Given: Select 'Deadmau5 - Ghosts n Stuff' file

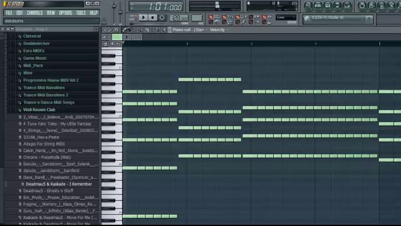Looking at the screenshot, I should (48, 191).
